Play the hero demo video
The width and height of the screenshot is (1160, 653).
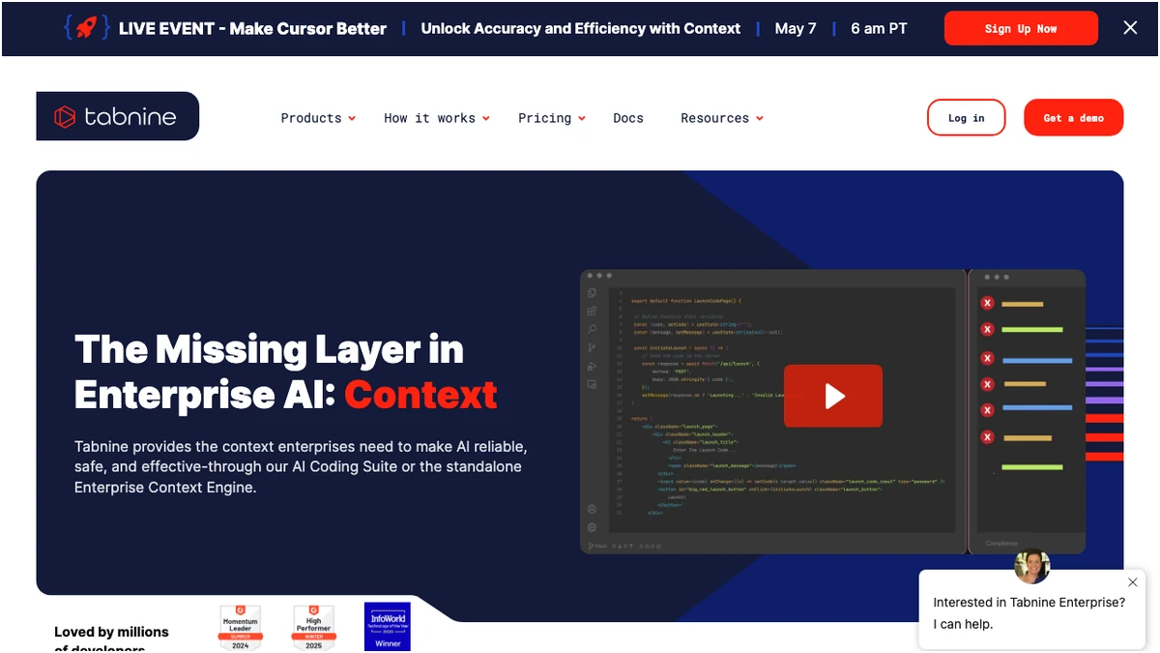coord(832,396)
